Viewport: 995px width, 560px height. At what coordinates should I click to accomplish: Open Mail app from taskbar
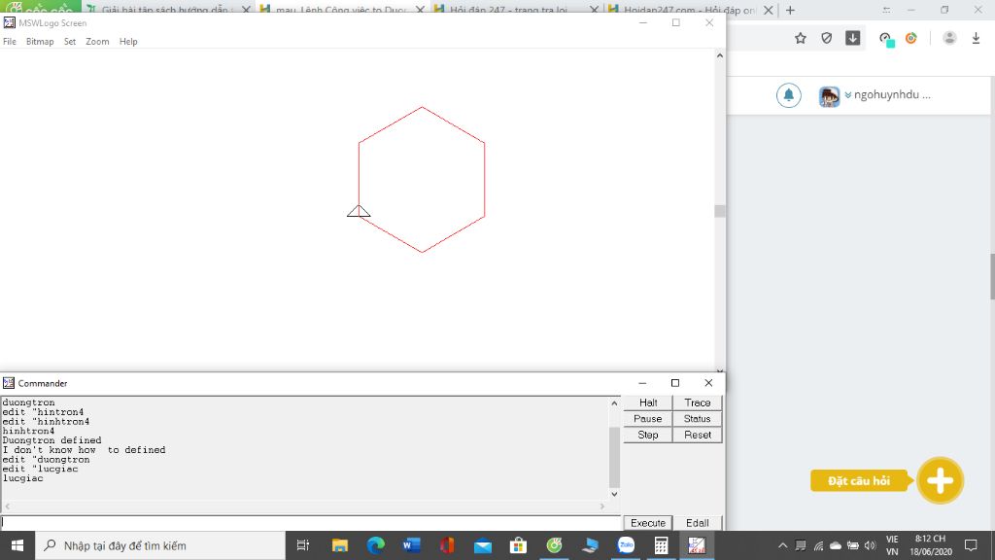click(x=482, y=545)
